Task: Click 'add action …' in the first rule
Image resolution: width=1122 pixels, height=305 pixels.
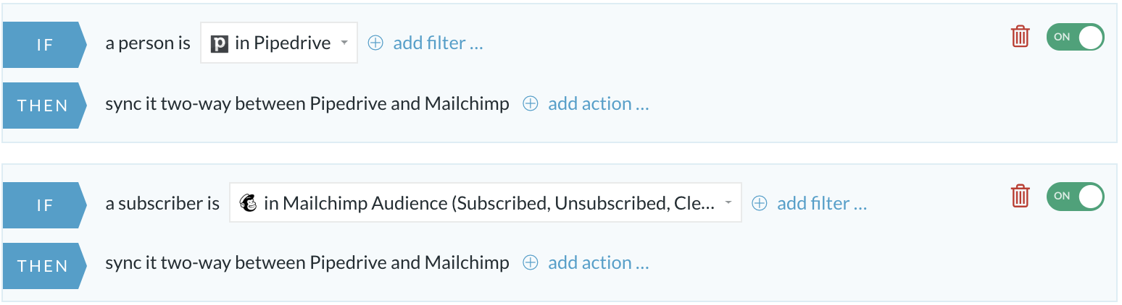Action: pyautogui.click(x=599, y=104)
